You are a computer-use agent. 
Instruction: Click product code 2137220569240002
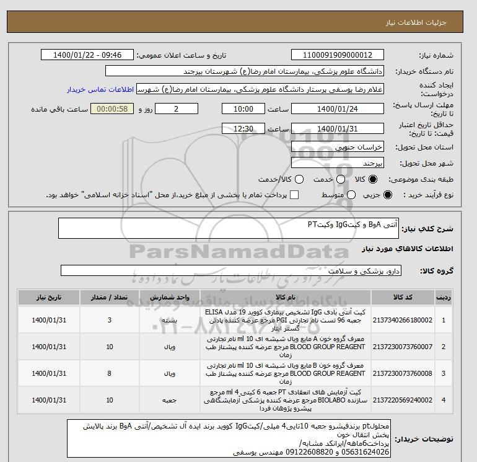pos(403,400)
